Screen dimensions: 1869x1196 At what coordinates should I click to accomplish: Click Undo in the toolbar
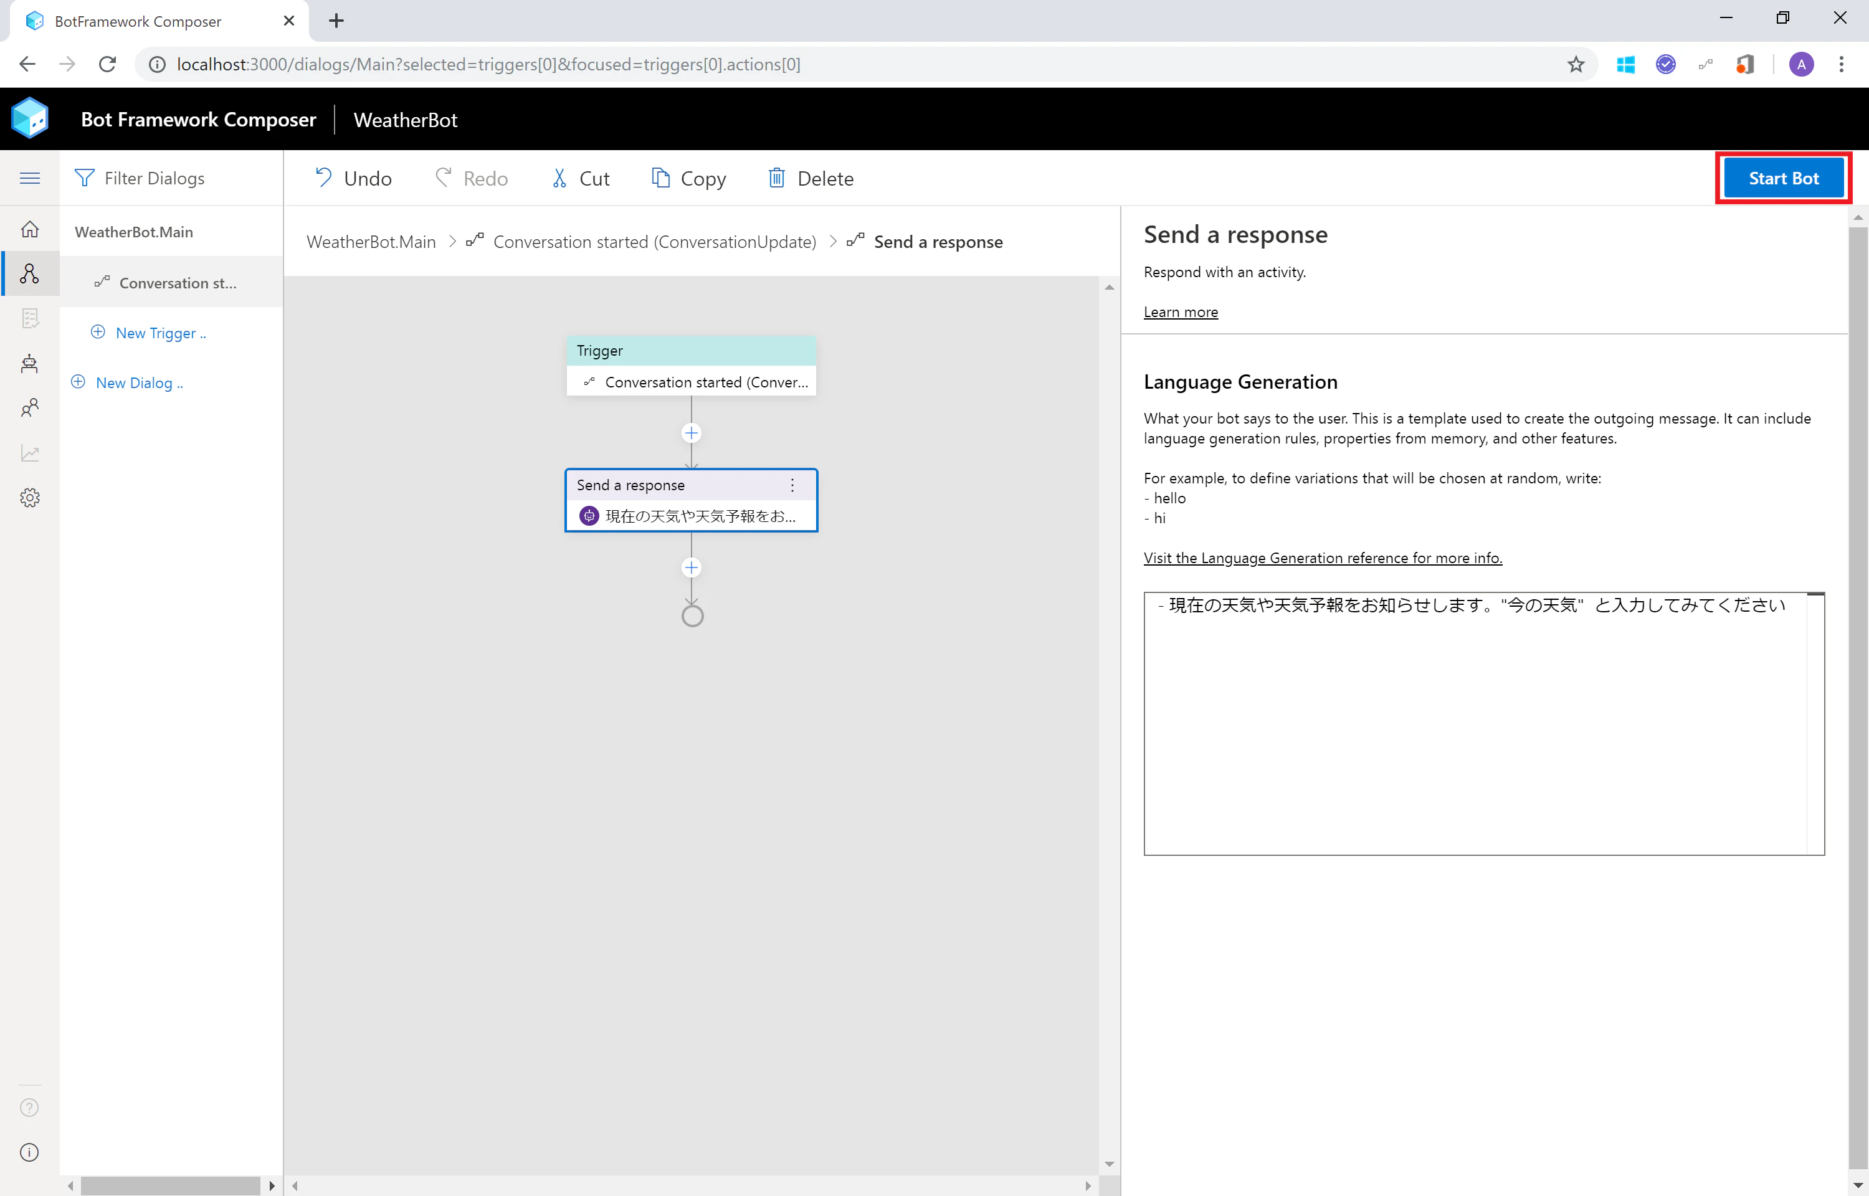click(353, 179)
